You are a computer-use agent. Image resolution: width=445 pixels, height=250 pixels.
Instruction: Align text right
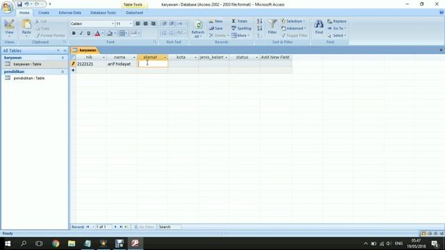click(153, 24)
